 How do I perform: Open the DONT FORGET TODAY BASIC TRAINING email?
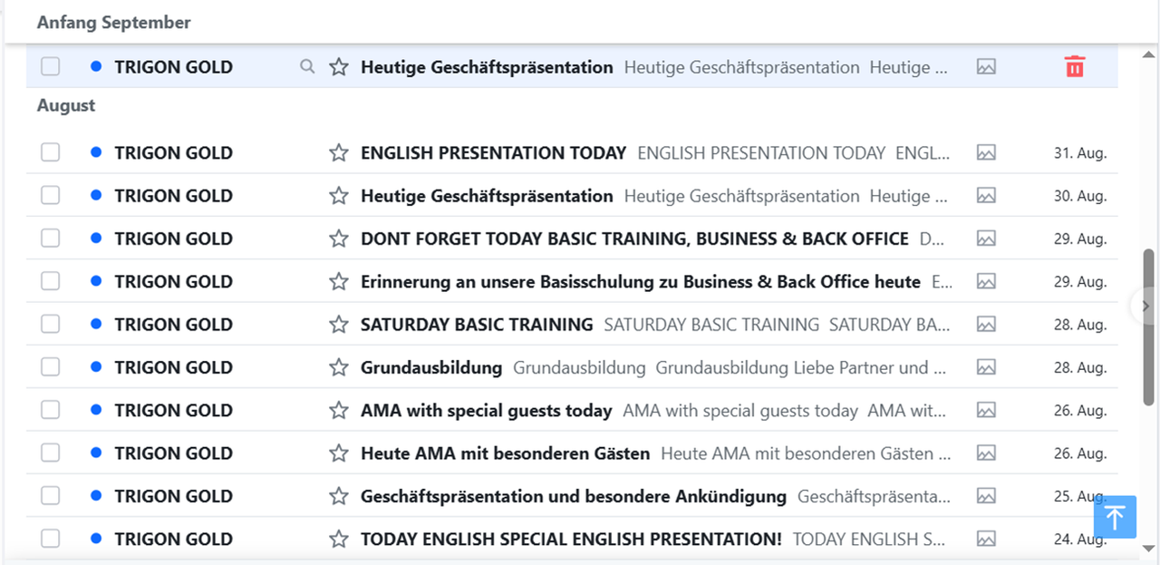(x=634, y=239)
